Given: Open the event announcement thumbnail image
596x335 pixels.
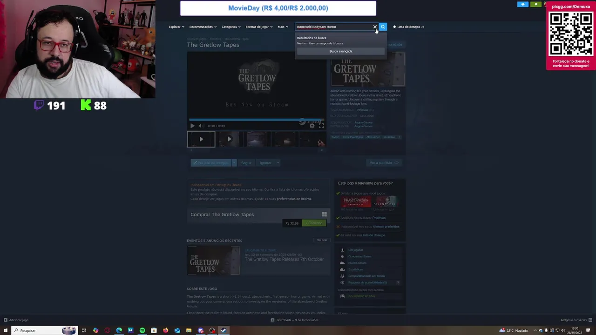Looking at the screenshot, I should (x=213, y=261).
